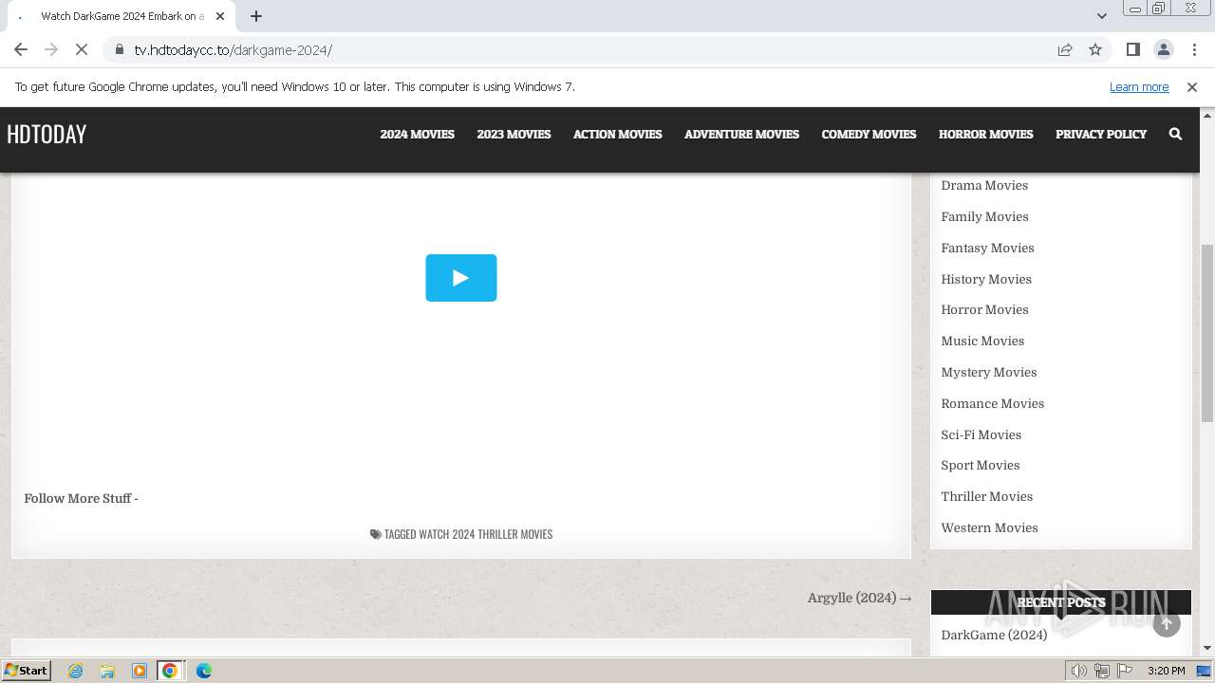Open Comedy Movies in the header
The image size is (1215, 683).
click(869, 135)
